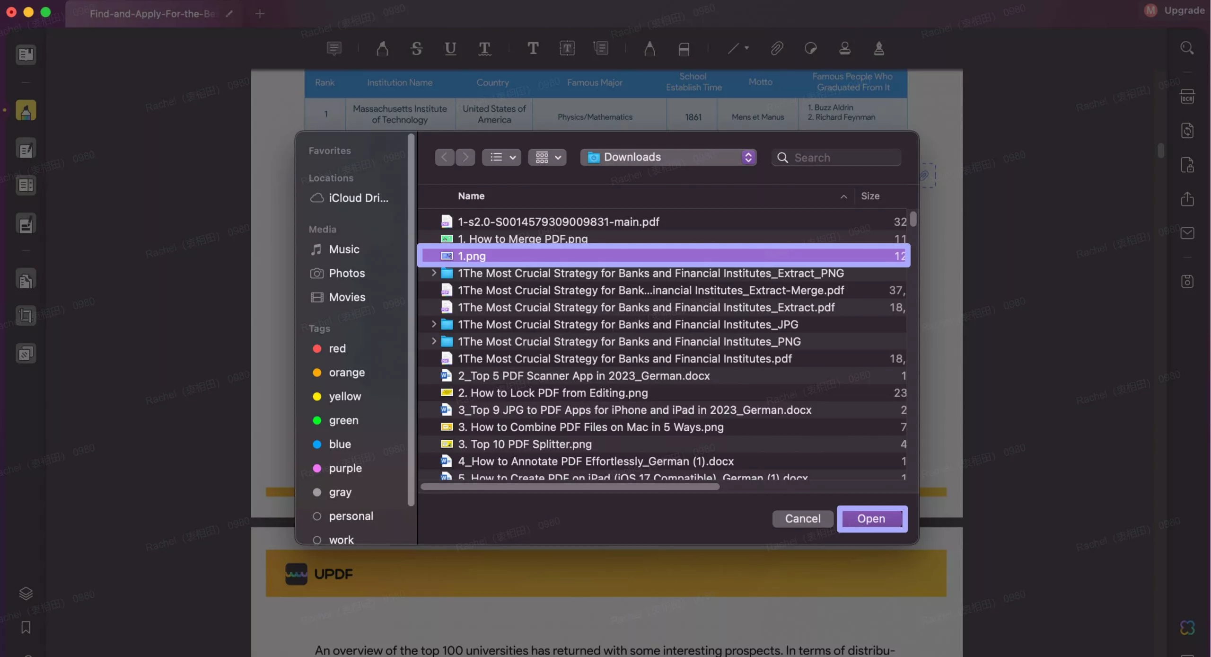1211x657 pixels.
Task: Select the text comment tool
Action: (533, 48)
